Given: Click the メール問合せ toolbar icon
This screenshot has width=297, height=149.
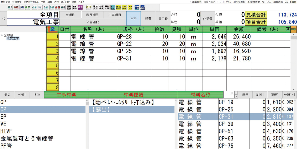Looking at the screenshot, I should 124,7.
